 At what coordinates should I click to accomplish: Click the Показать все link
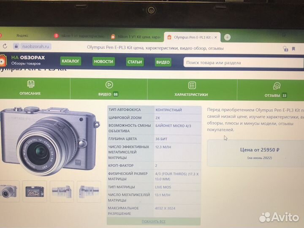(154, 221)
